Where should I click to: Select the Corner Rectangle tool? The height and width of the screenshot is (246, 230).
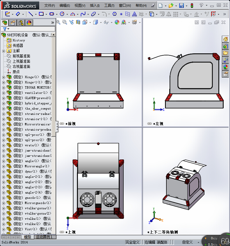(41, 14)
